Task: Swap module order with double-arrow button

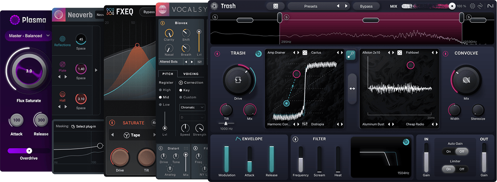Action: click(352, 88)
